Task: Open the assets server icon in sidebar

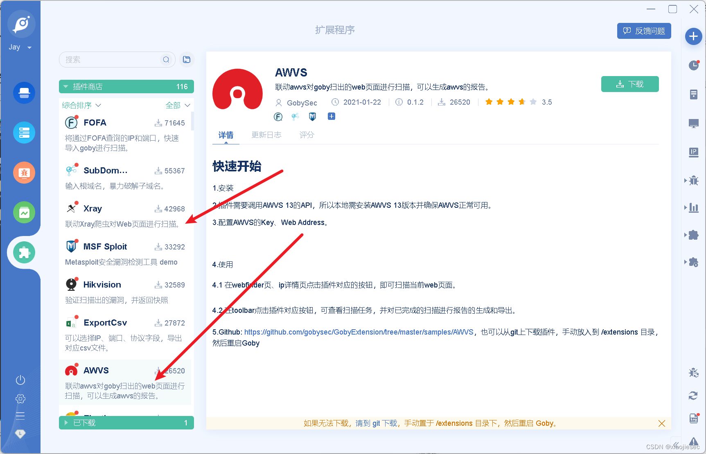Action: coord(24,133)
